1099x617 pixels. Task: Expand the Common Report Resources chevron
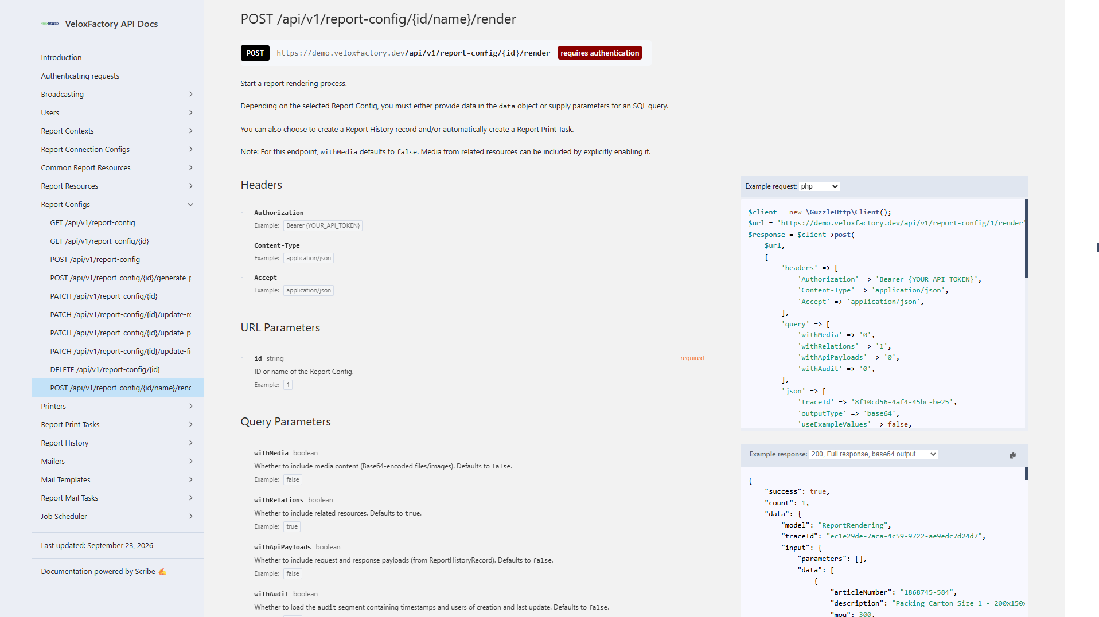[191, 167]
